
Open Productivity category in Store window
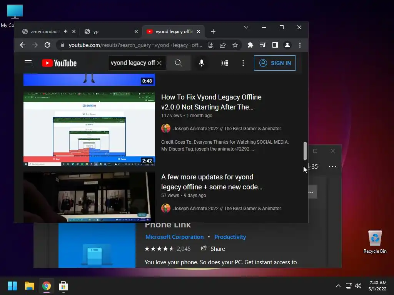coord(230,237)
